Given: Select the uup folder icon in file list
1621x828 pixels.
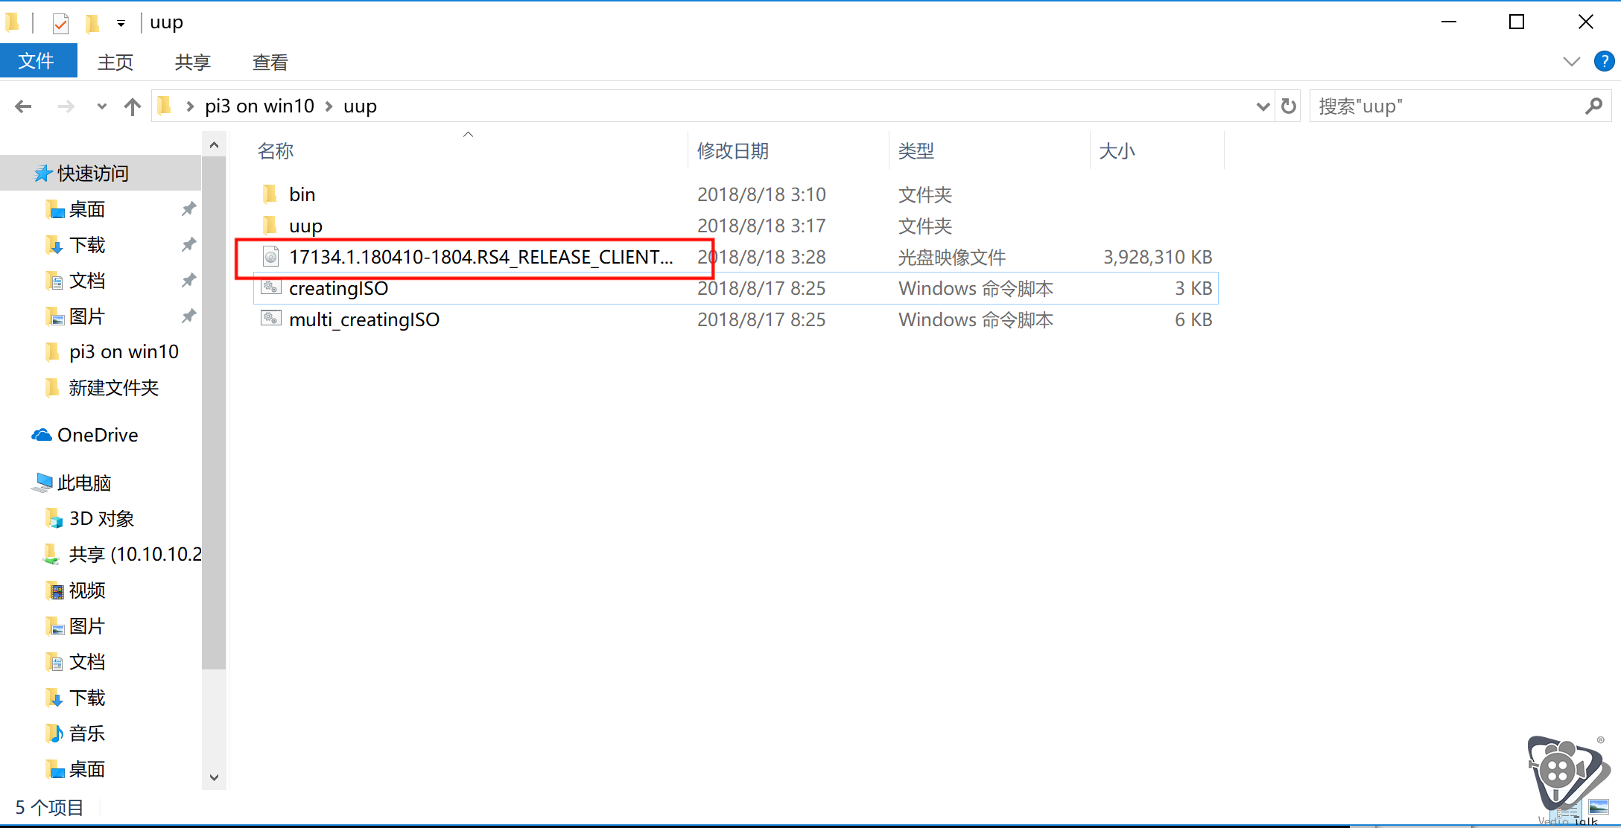Looking at the screenshot, I should click(x=270, y=226).
